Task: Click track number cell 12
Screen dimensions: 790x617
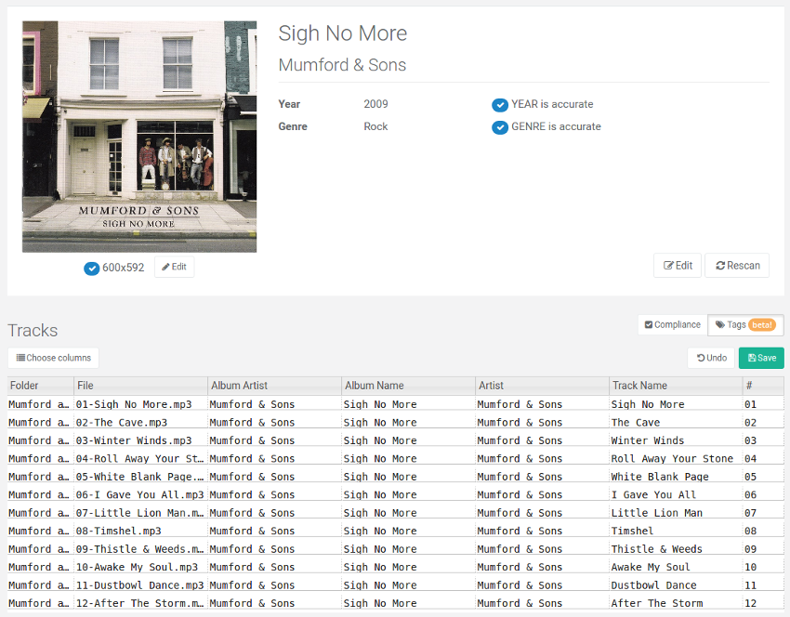Action: 763,603
